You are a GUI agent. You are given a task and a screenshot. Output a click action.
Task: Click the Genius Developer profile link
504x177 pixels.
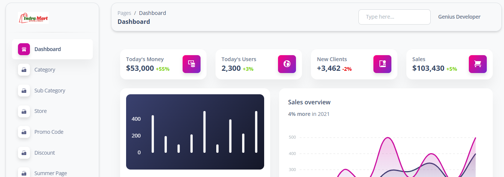click(x=459, y=17)
